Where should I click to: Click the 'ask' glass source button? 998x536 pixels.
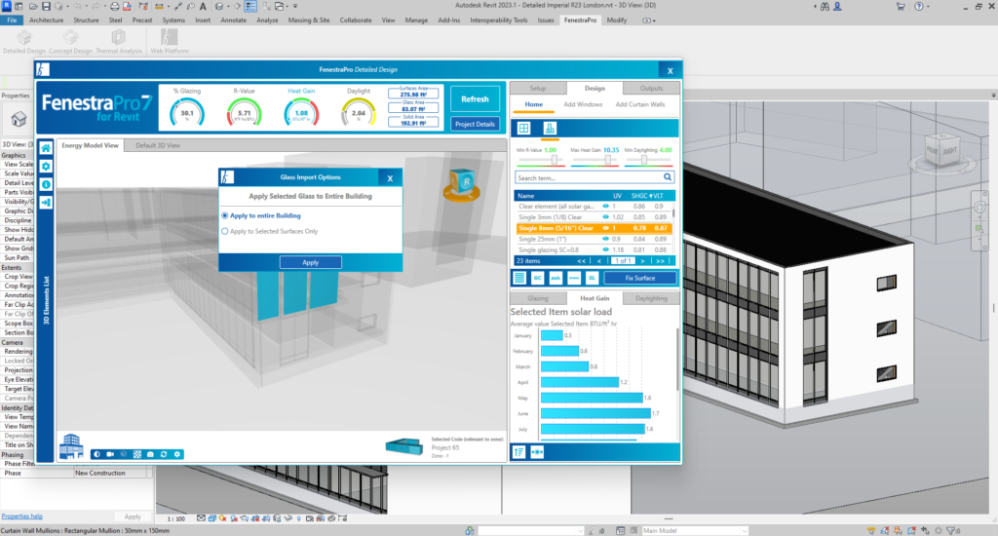pos(556,278)
